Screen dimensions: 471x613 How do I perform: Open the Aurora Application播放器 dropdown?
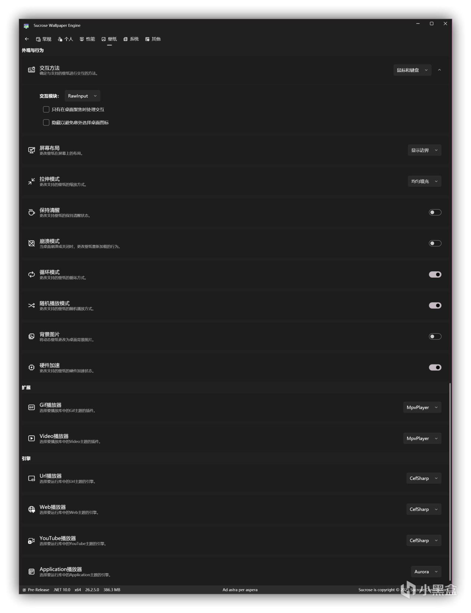426,571
